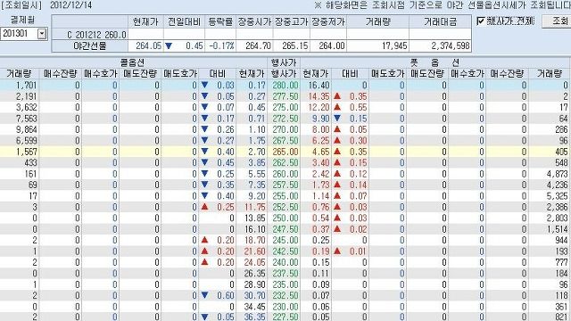571x321 pixels.
Task: Click call option current price 30.70
Action: pos(252,295)
